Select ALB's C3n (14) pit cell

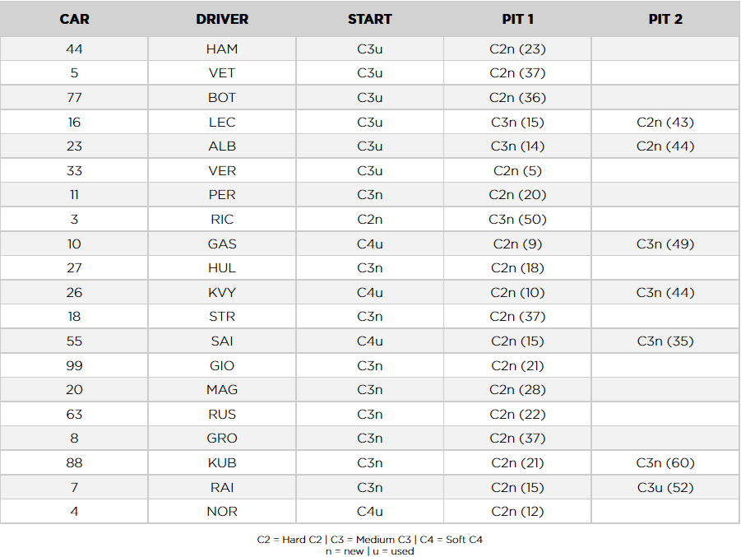click(517, 146)
